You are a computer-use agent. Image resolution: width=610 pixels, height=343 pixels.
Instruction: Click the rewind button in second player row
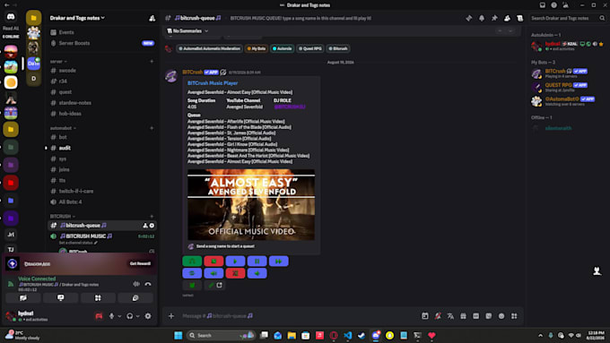(213, 273)
